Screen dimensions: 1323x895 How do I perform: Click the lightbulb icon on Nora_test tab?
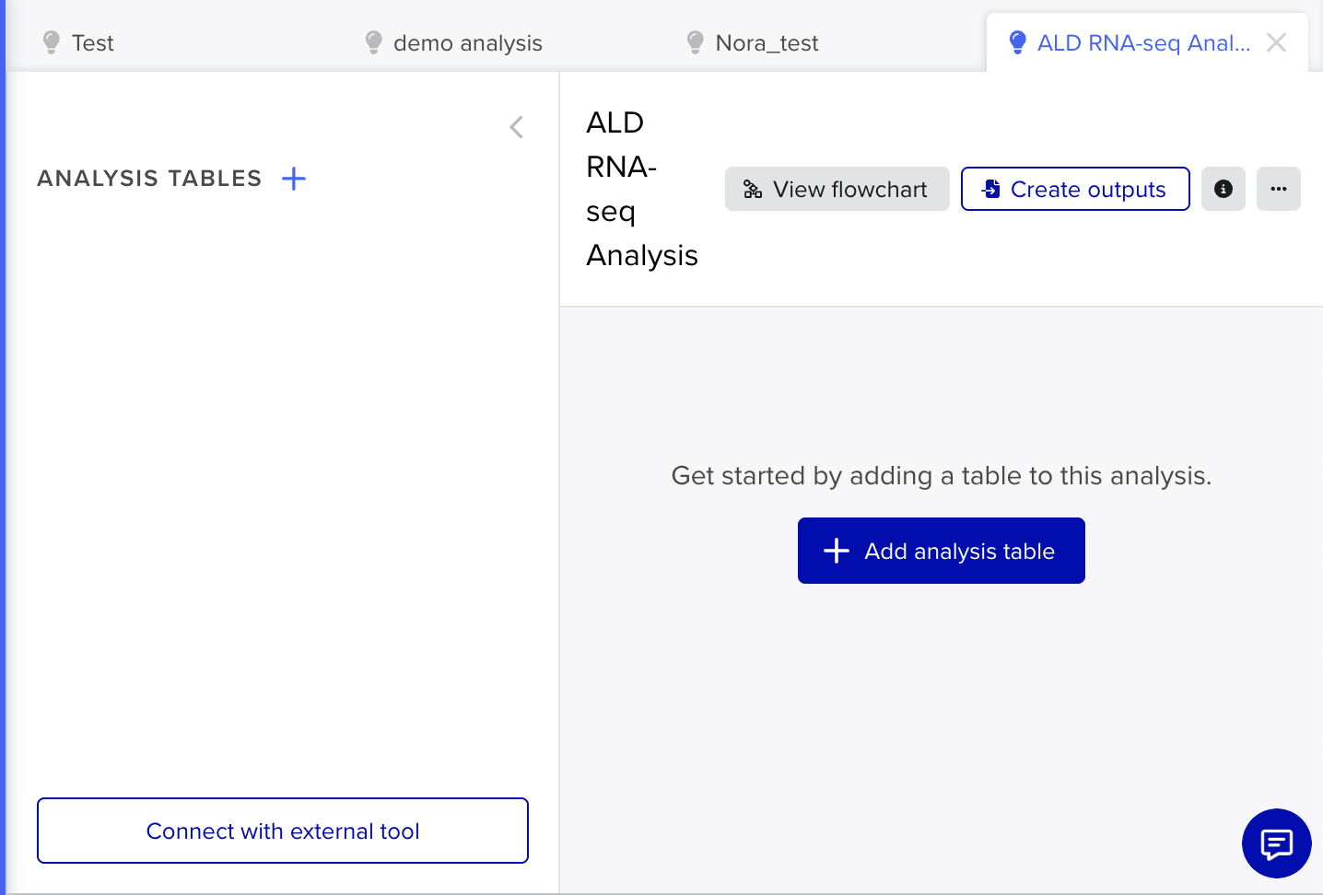[696, 42]
